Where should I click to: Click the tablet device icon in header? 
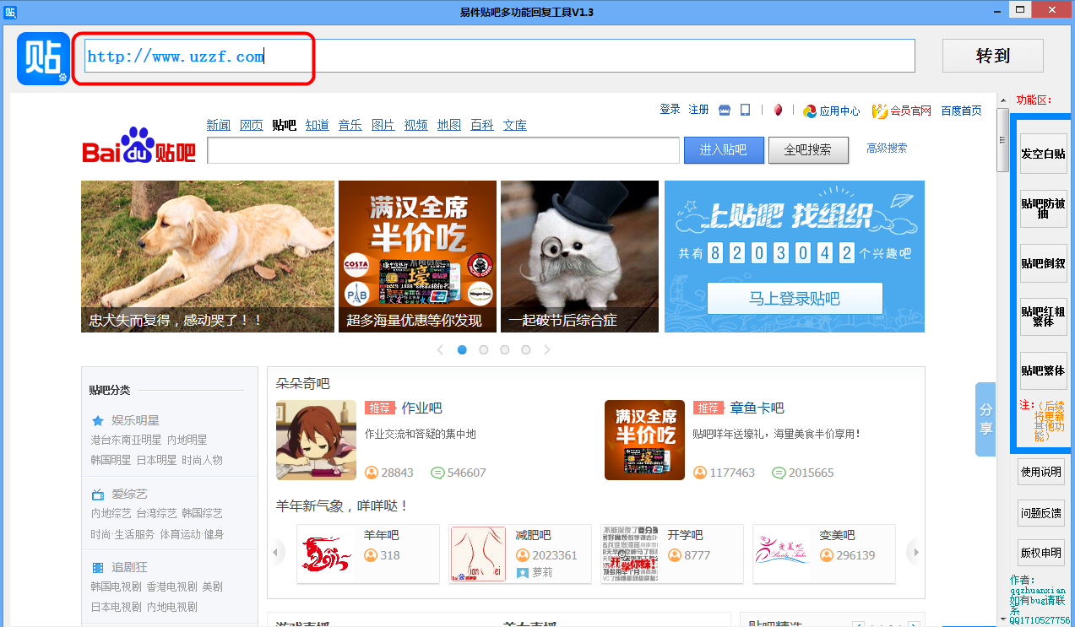pyautogui.click(x=746, y=111)
